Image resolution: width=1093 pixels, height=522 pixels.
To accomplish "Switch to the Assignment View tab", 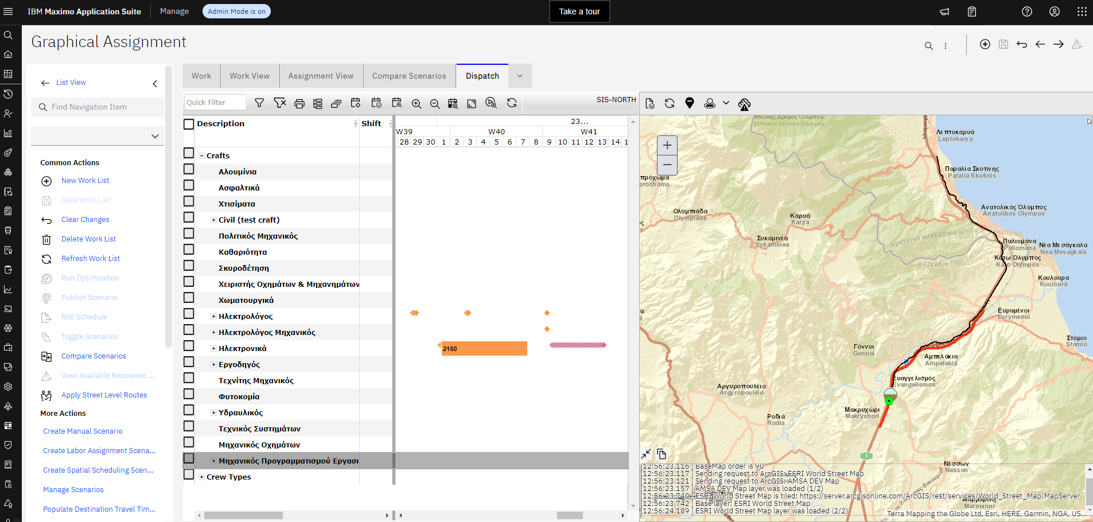I will tap(321, 76).
